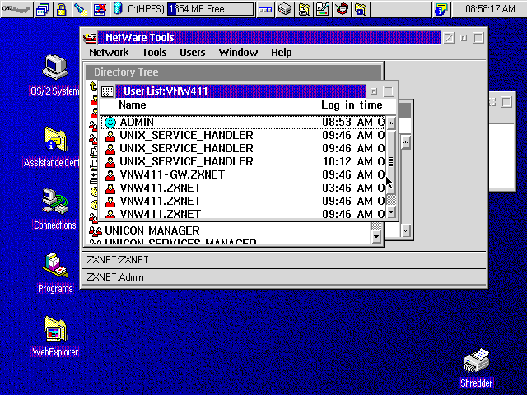
Task: Open the Users menu
Action: (x=192, y=53)
